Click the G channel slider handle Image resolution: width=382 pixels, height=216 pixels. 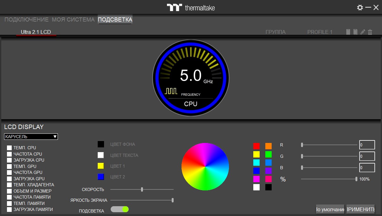click(302, 156)
